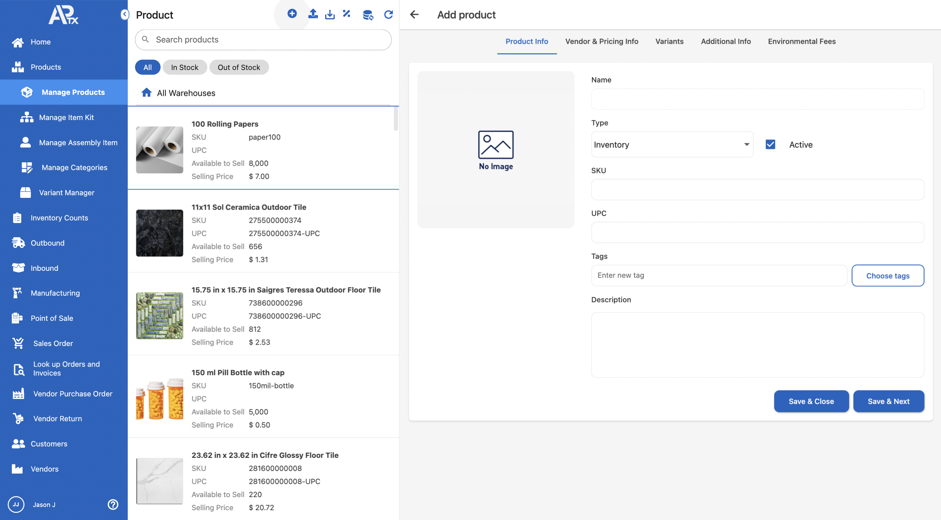Open the All Warehouses selector

pos(186,93)
